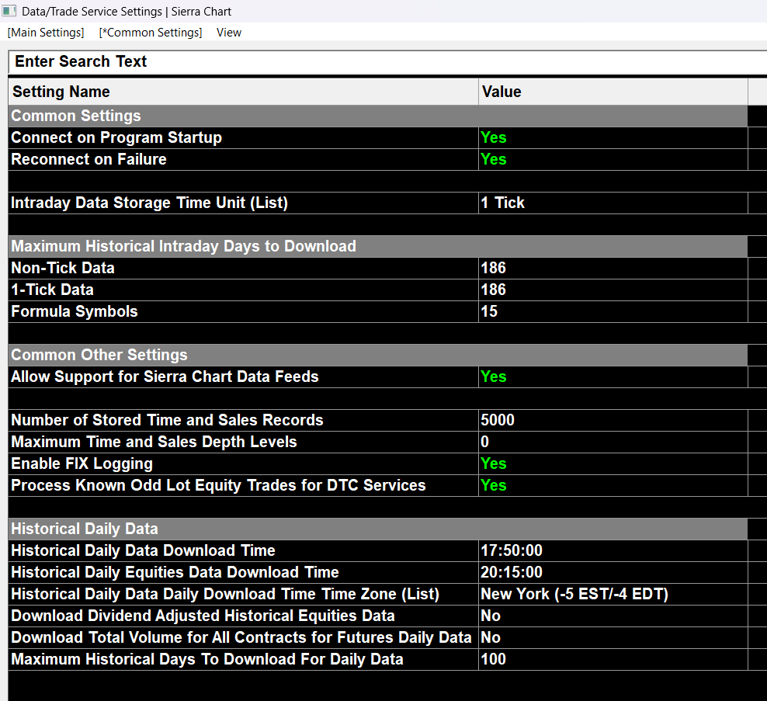767x701 pixels.
Task: Select Download Total Volume for All Contracts name
Action: [244, 637]
